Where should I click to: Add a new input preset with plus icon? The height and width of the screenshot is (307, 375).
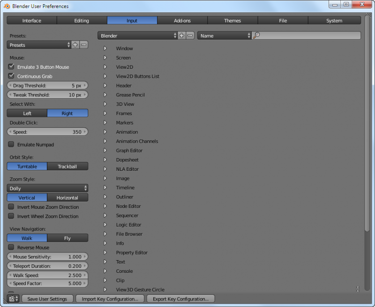[75, 45]
